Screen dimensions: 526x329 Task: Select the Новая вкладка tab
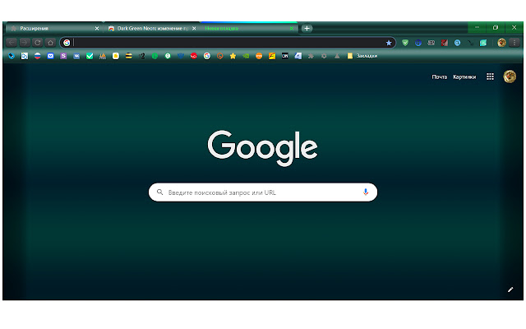[249, 28]
